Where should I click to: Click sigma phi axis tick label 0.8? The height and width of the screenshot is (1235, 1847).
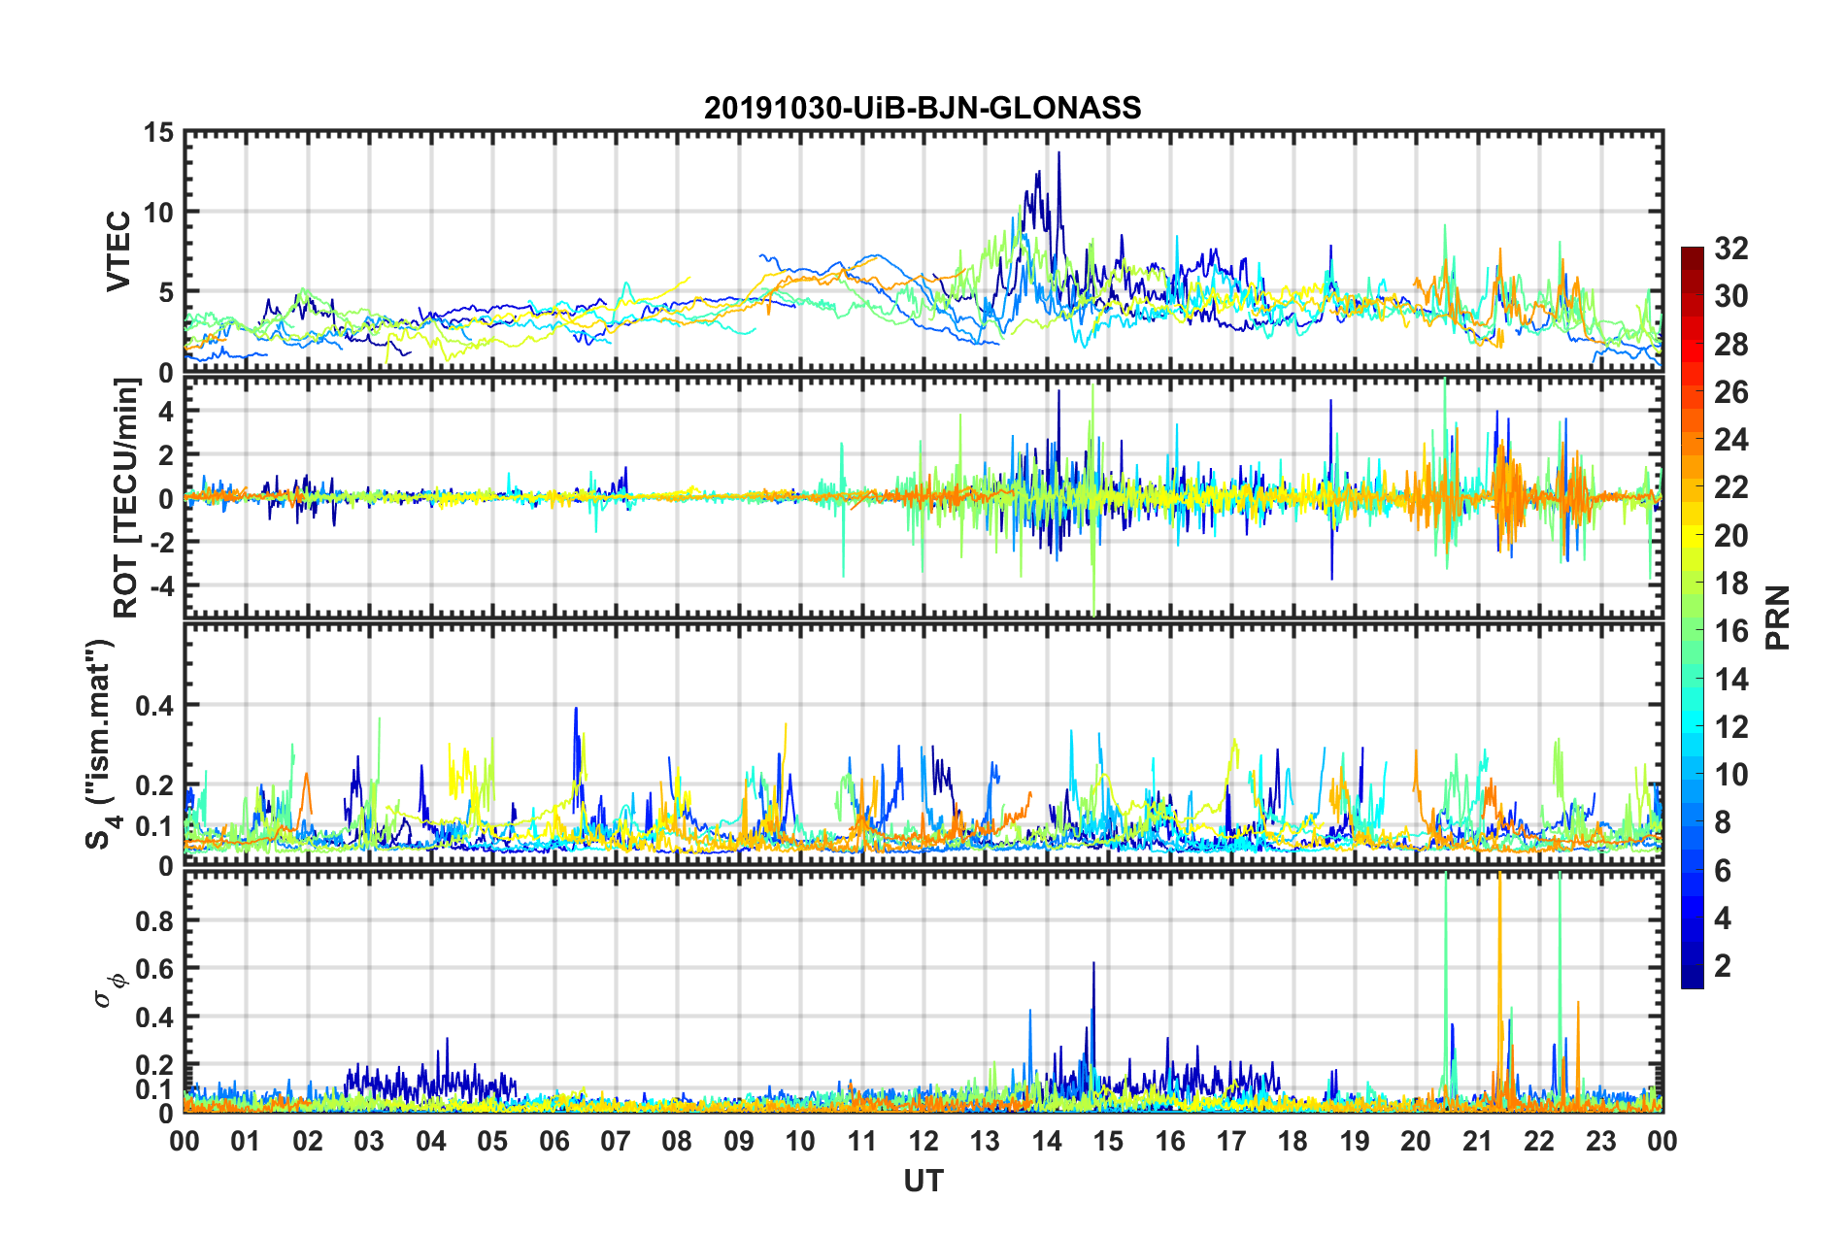155,921
